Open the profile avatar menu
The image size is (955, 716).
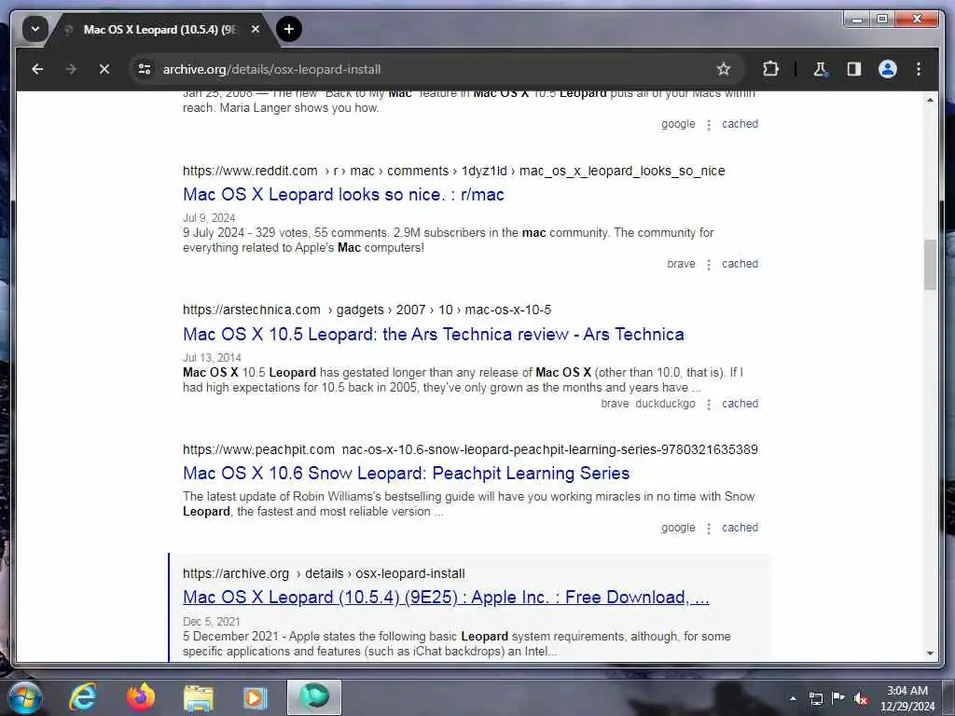tap(888, 69)
